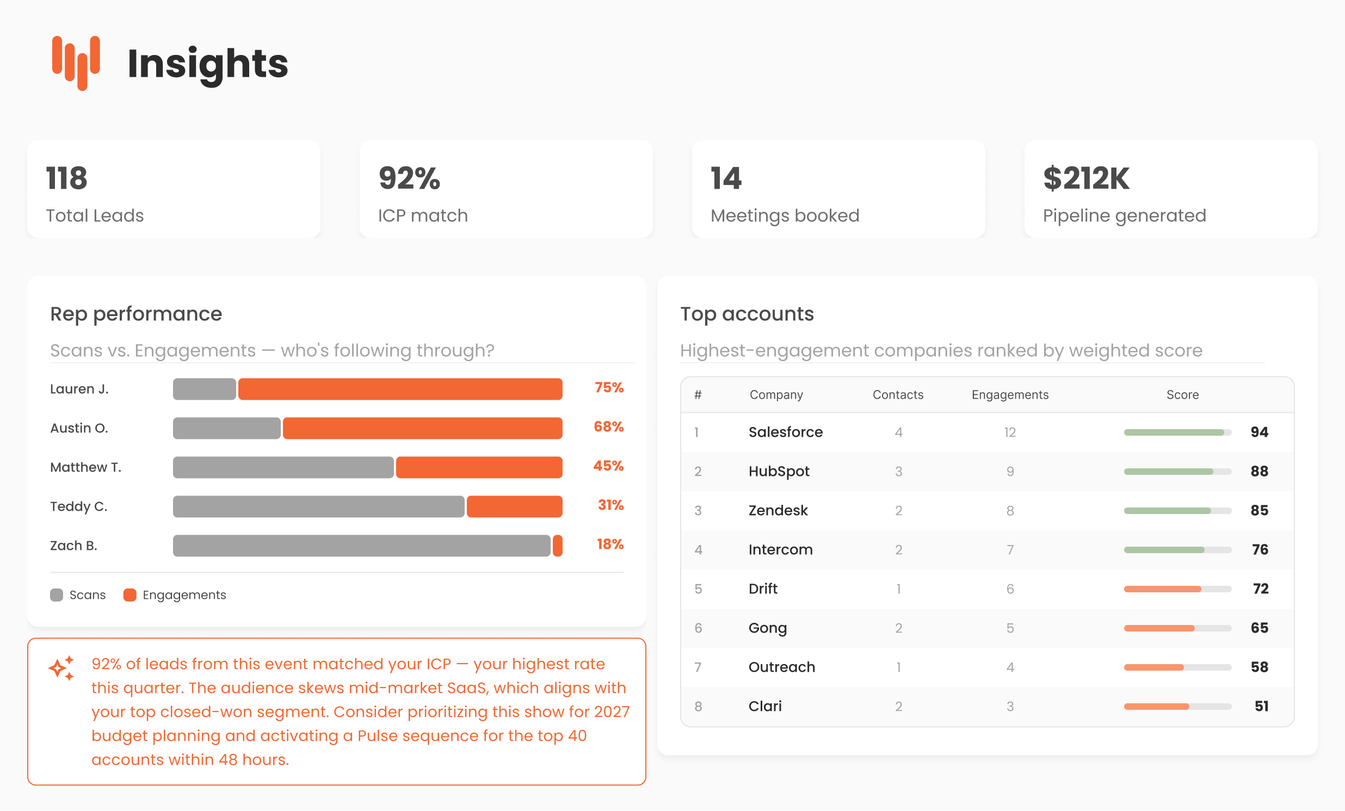Select the HubSpot account row
Viewport: 1345px width, 811px height.
779,471
